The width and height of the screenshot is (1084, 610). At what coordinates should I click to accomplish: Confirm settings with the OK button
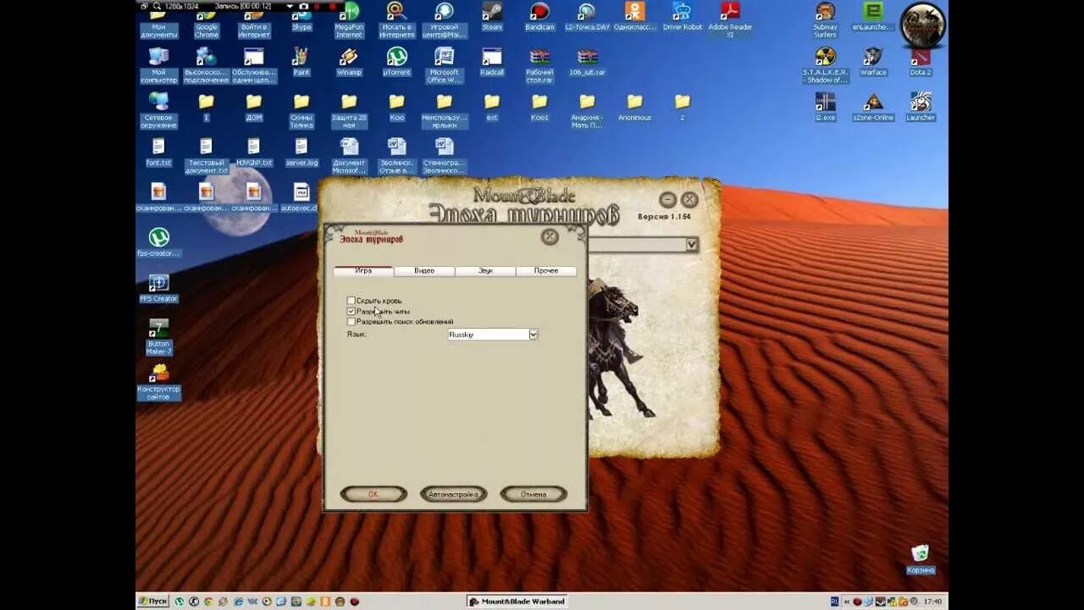pyautogui.click(x=373, y=494)
